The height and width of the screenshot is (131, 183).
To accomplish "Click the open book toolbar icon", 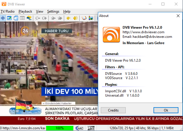I will coord(84,18).
